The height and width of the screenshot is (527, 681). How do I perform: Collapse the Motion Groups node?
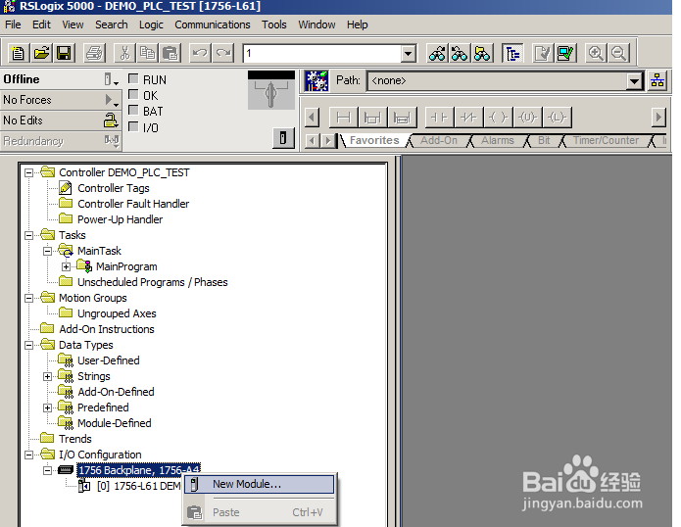[28, 298]
